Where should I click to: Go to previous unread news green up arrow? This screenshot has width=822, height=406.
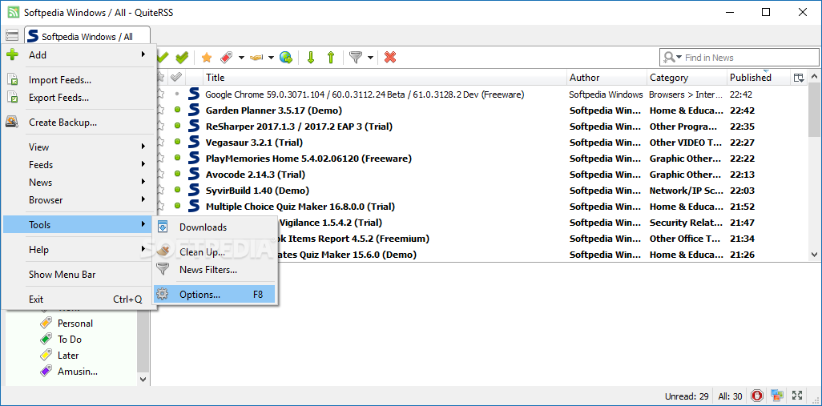click(331, 57)
